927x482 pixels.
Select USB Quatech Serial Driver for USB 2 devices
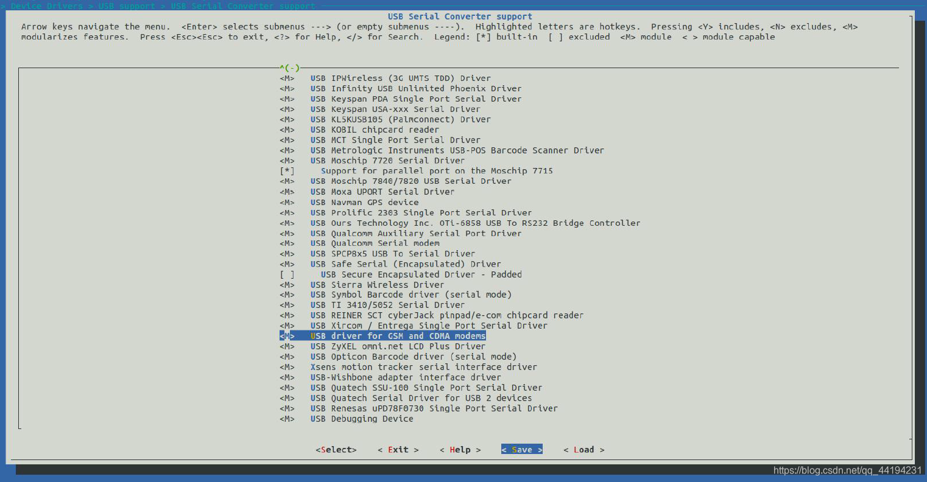pyautogui.click(x=421, y=398)
